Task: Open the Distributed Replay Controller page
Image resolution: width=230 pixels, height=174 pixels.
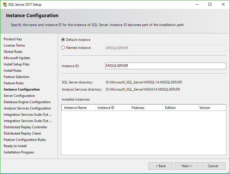Action: 25,127
